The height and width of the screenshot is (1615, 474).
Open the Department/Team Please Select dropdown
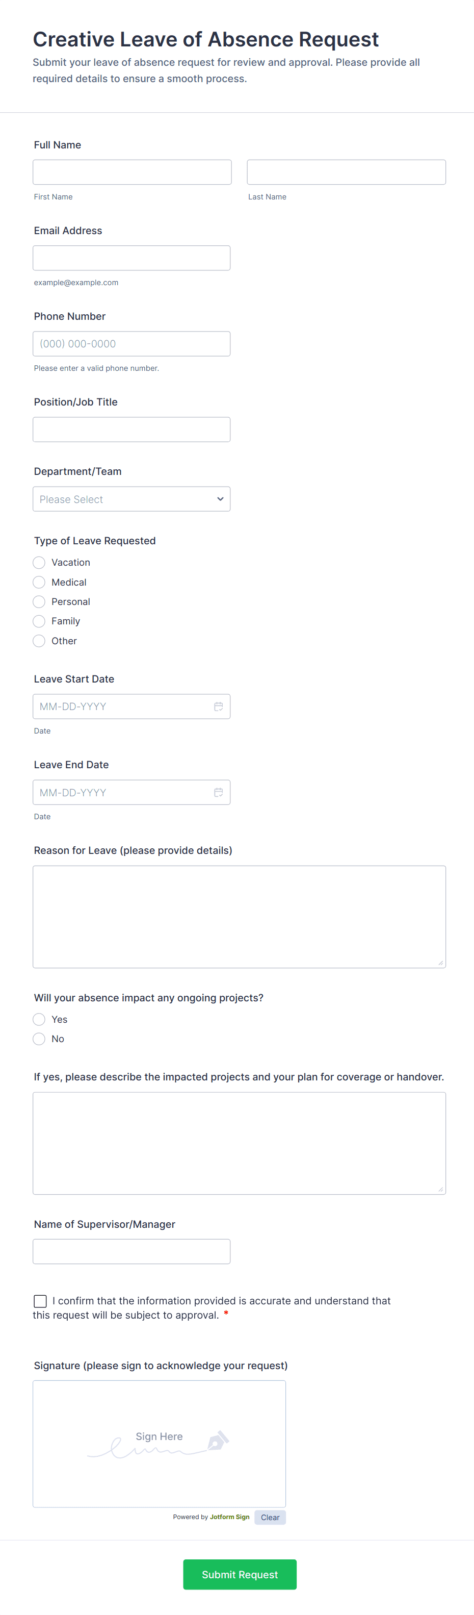(125, 499)
